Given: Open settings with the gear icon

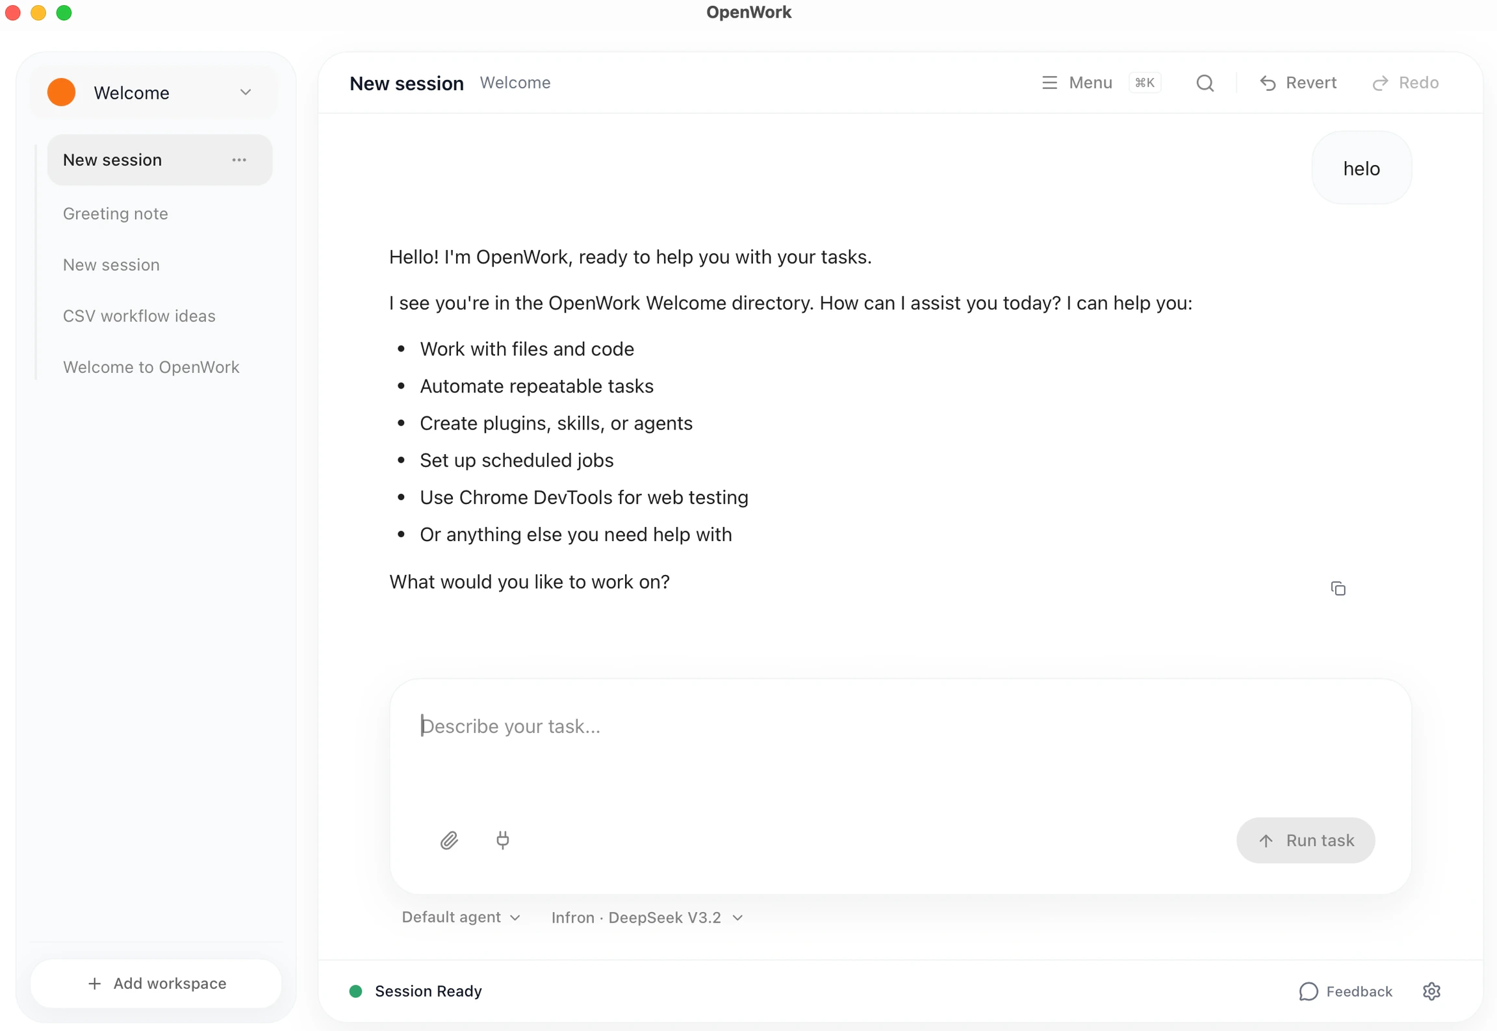Looking at the screenshot, I should pyautogui.click(x=1431, y=991).
